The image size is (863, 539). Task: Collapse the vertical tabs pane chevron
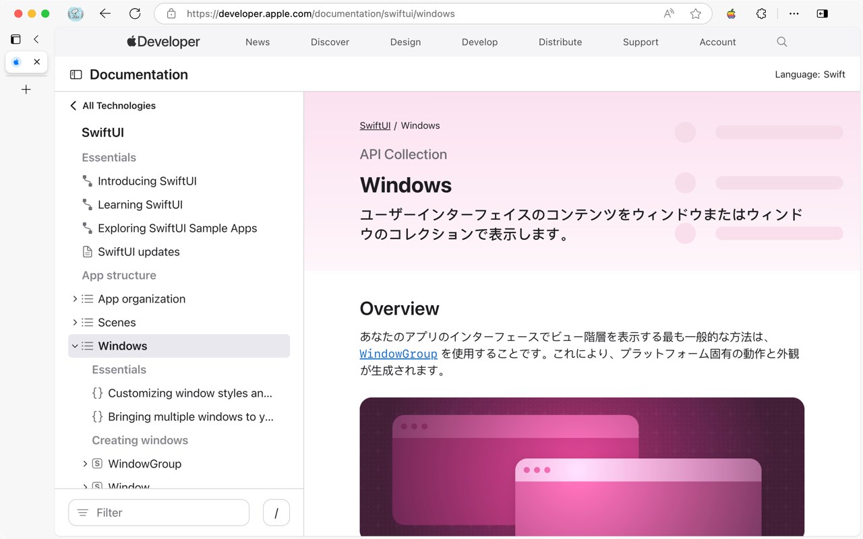coord(36,39)
